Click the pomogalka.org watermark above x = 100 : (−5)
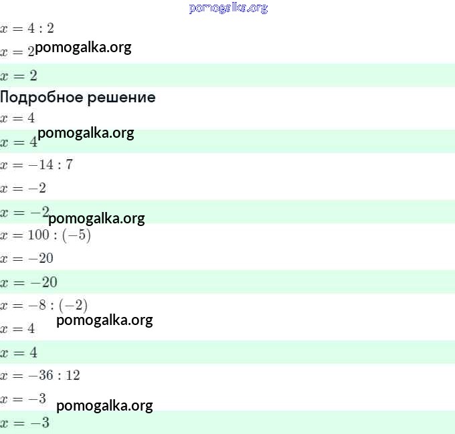The height and width of the screenshot is (434, 455). click(96, 219)
